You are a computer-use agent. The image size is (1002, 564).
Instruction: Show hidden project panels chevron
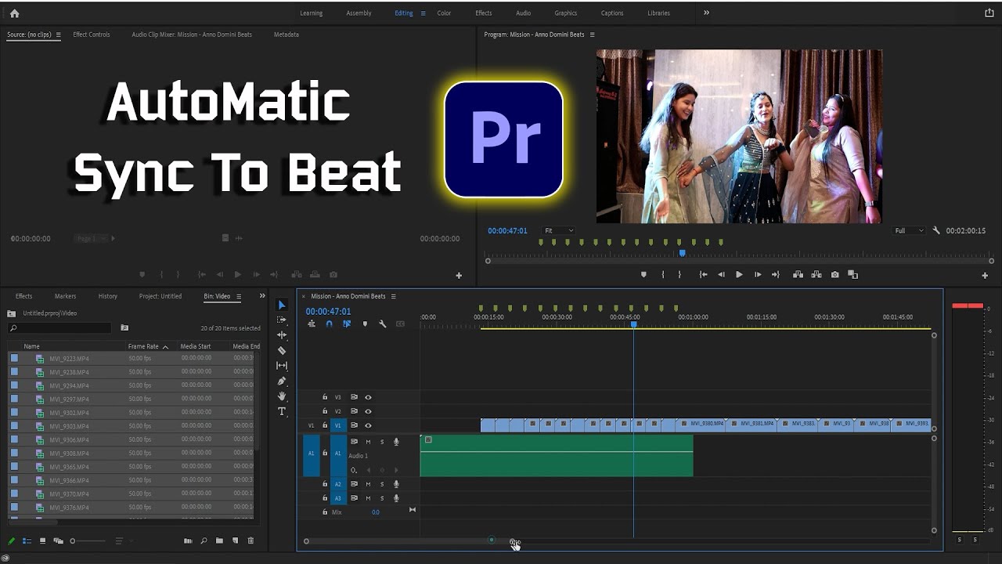[262, 296]
